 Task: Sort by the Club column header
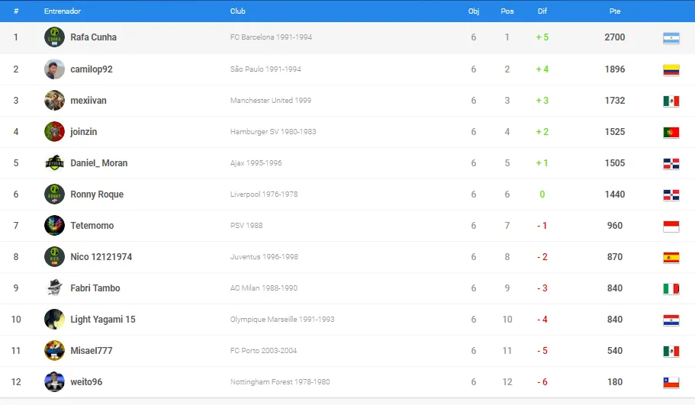tap(237, 11)
